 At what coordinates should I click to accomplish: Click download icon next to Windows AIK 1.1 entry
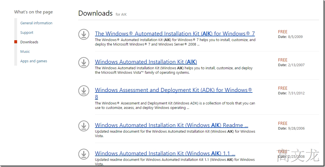point(84,154)
